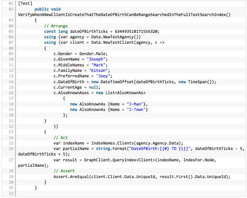This screenshot has width=247, height=198.
Task: Click line number 26 in the gutter
Action: (11, 149)
